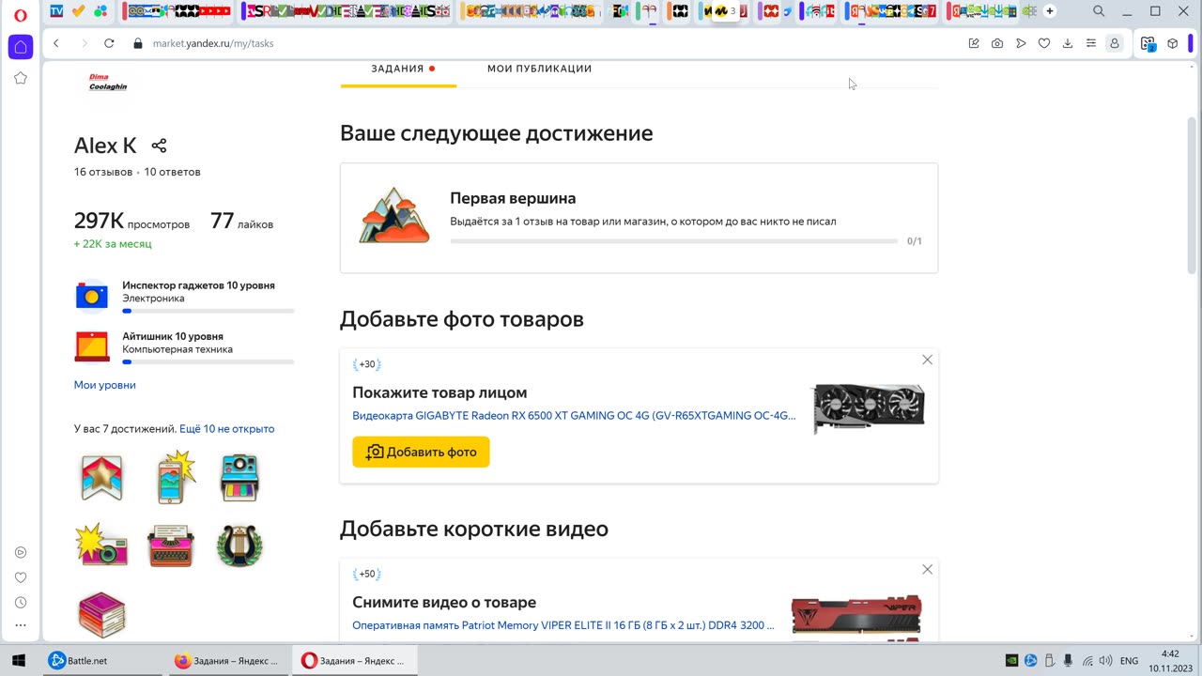The height and width of the screenshot is (676, 1202).
Task: Click the play-arrow icon in address bar
Action: 1021,43
